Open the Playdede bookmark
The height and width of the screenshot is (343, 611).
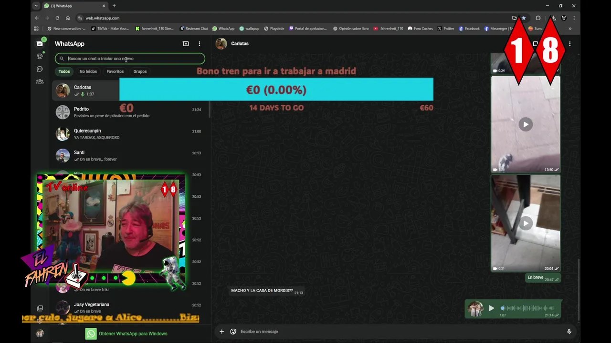(x=274, y=29)
